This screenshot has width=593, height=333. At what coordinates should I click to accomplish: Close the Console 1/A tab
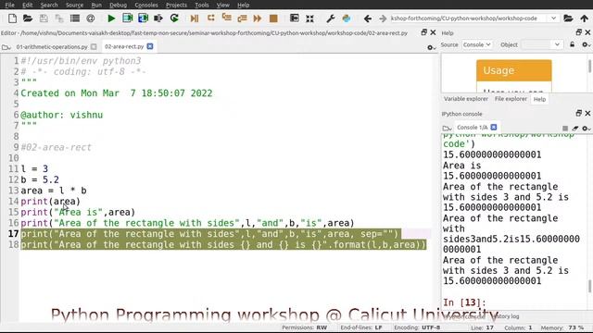pos(494,128)
